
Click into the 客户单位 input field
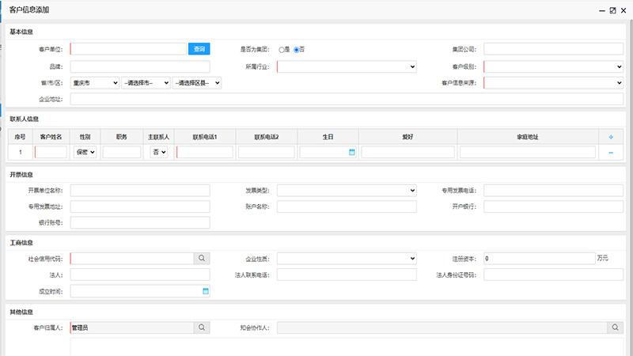click(128, 49)
